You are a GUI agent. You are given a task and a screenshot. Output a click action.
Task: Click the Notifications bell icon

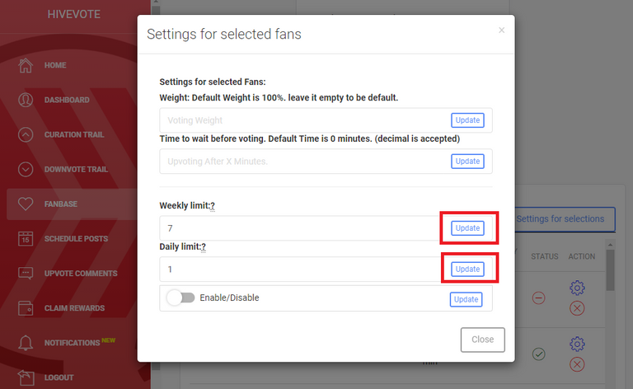[x=26, y=343]
